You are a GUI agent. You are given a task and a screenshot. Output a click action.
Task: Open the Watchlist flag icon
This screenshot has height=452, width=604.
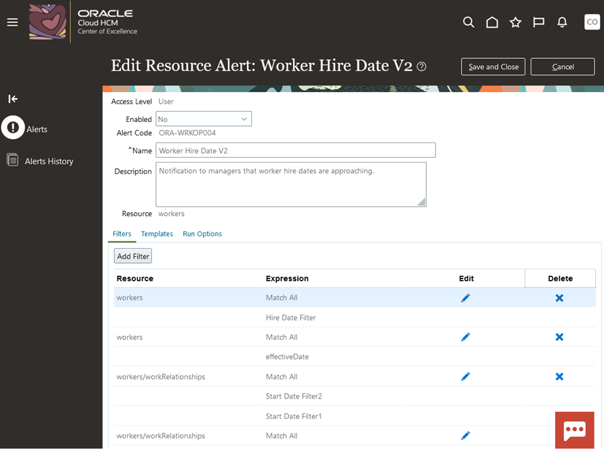(539, 22)
